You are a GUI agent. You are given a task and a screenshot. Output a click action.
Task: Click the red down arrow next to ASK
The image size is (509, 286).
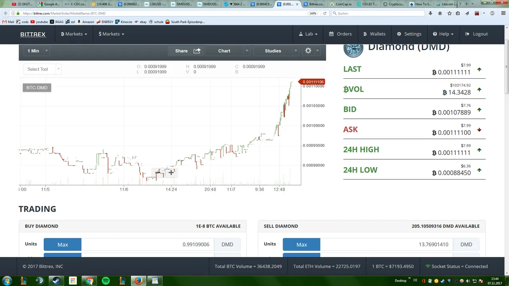tap(479, 130)
